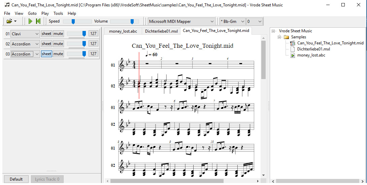Click the green Play button
This screenshot has height=185, width=367.
point(30,21)
